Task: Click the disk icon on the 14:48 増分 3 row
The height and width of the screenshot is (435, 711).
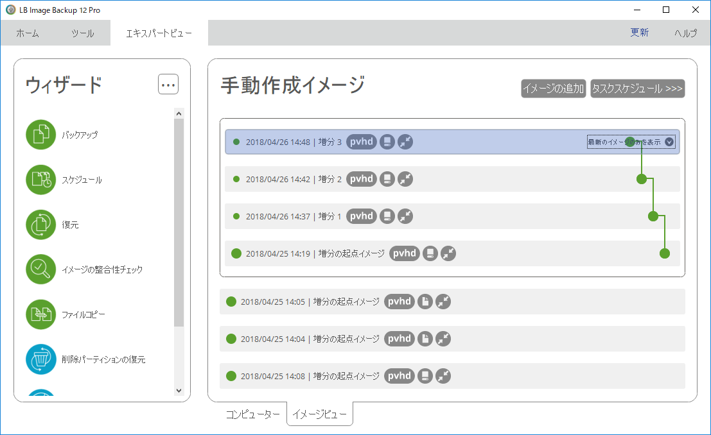Action: click(x=387, y=142)
